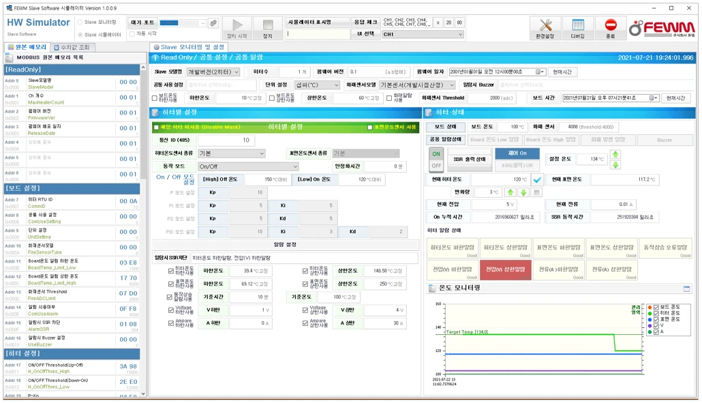This screenshot has width=702, height=403.
Task: Click the SSR(출력) Off button
Action: (x=517, y=165)
